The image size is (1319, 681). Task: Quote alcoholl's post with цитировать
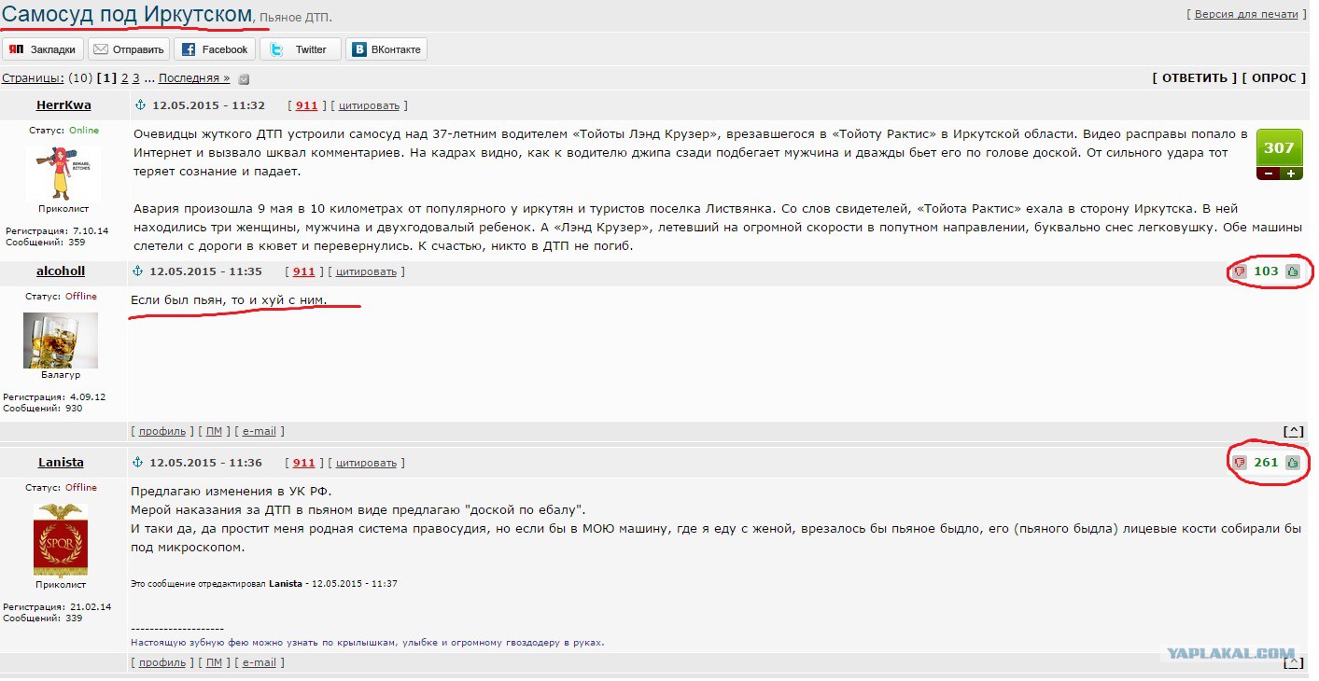(366, 271)
